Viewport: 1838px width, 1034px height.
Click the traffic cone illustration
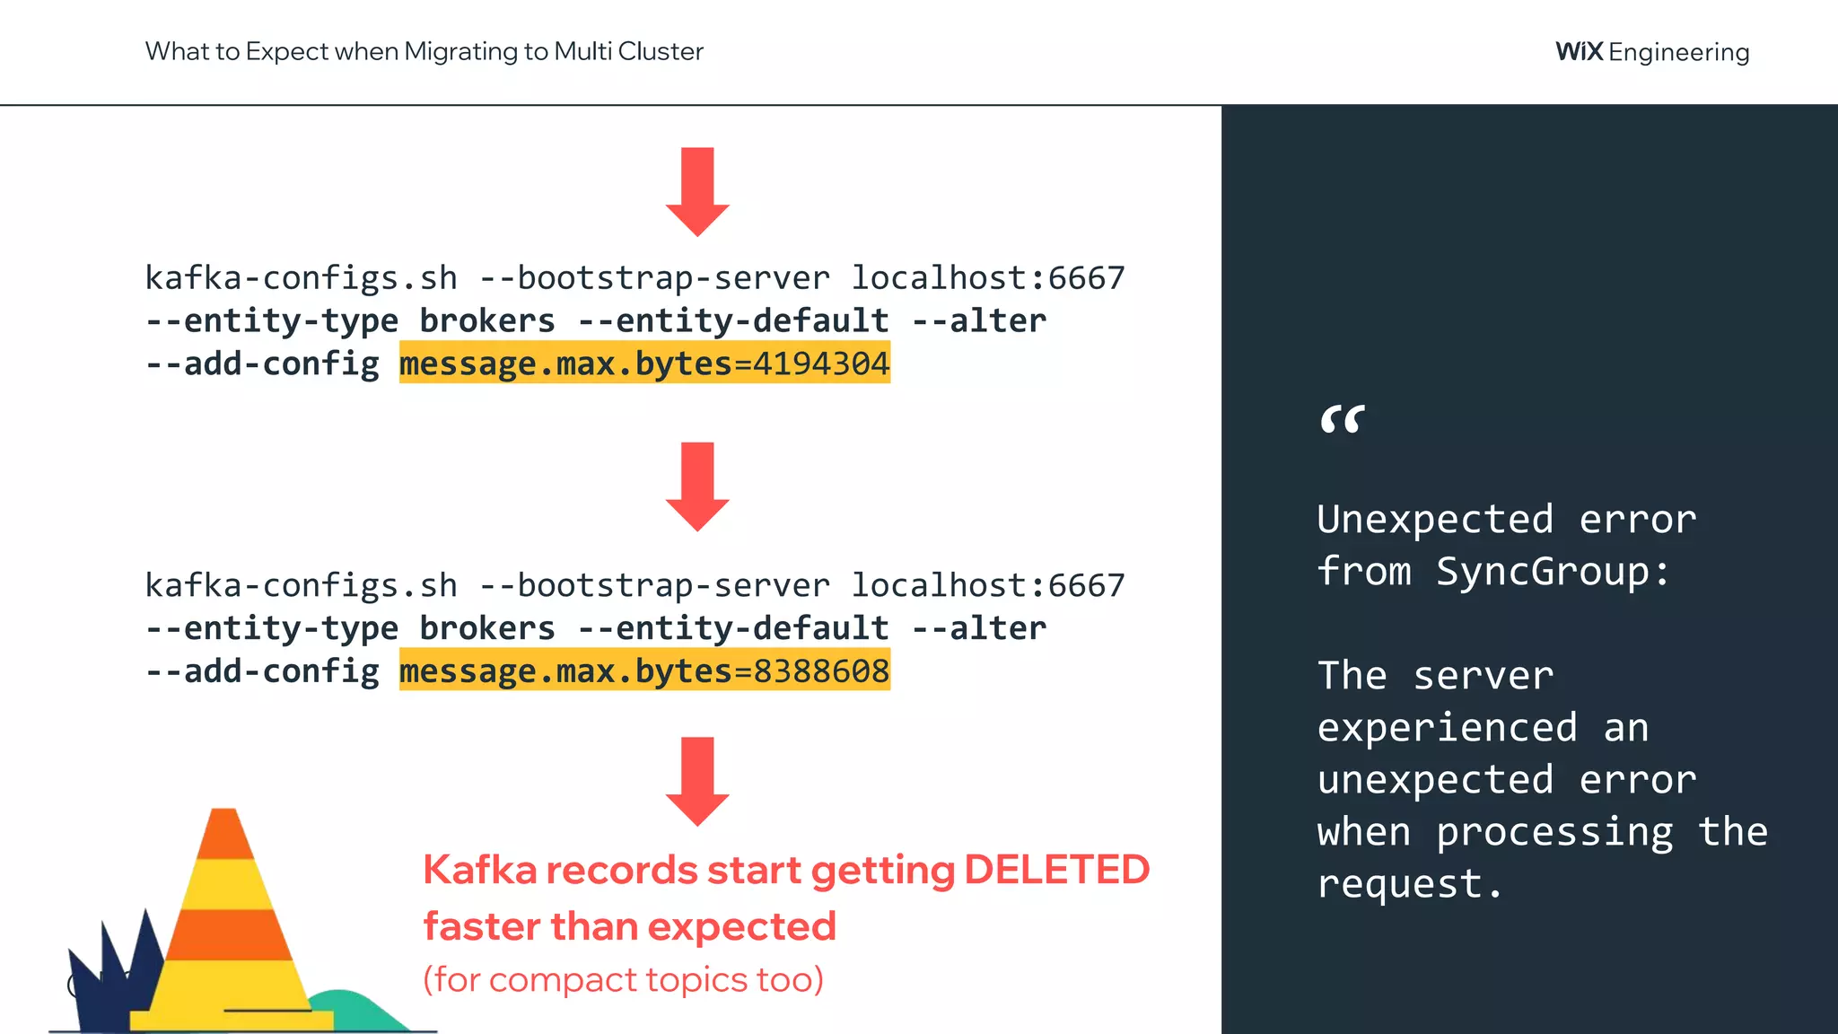(x=231, y=920)
